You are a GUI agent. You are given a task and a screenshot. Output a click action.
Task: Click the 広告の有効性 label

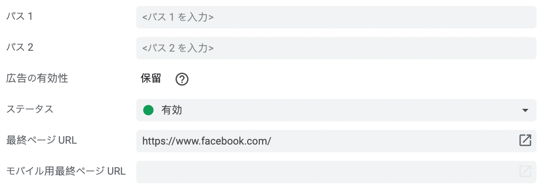(x=37, y=78)
